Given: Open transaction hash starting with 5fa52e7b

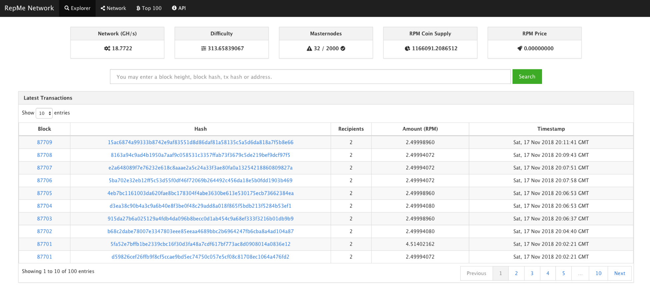Looking at the screenshot, I should pyautogui.click(x=200, y=244).
